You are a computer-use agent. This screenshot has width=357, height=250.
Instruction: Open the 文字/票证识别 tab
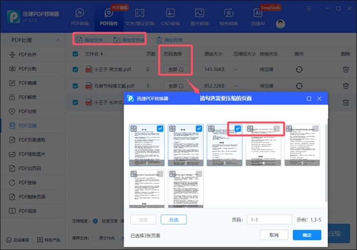(139, 17)
